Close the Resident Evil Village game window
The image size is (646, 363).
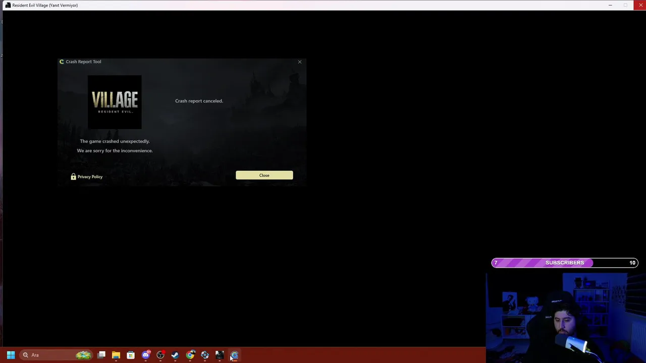pyautogui.click(x=640, y=5)
